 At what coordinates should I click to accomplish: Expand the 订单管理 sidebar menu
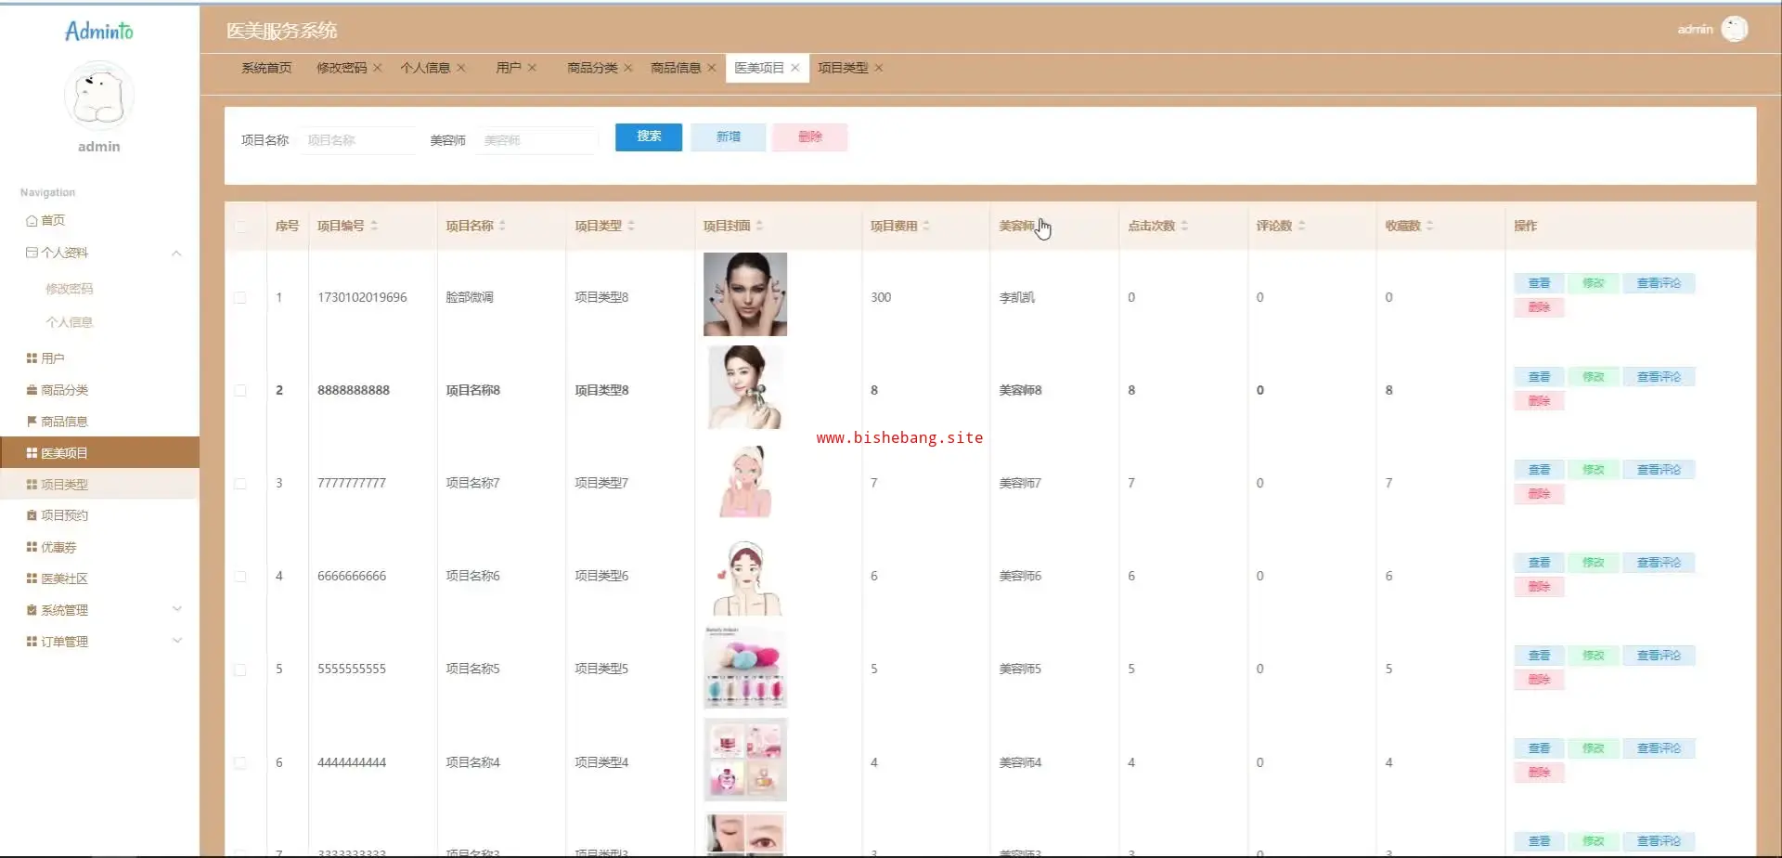176,641
